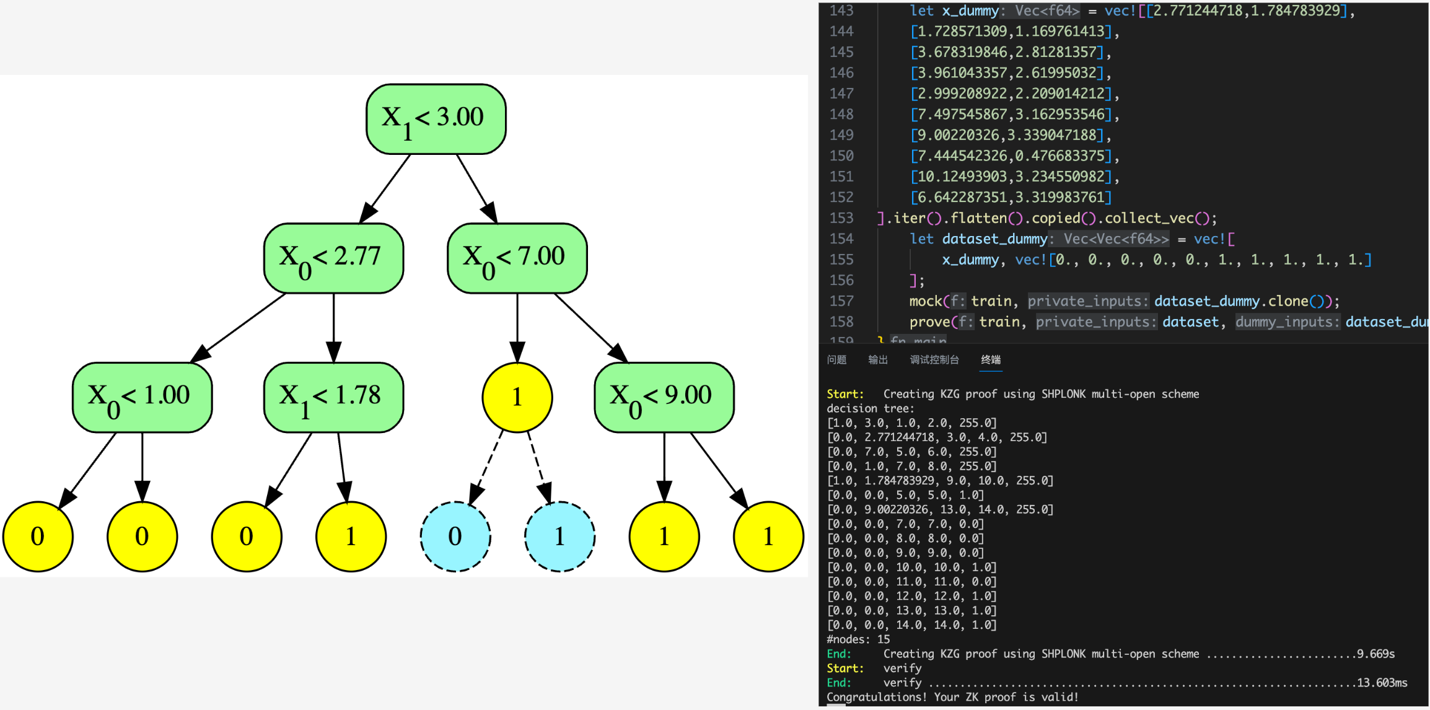The width and height of the screenshot is (1430, 710).
Task: Click the dashed cyan leaf labeled 1
Action: coord(559,537)
